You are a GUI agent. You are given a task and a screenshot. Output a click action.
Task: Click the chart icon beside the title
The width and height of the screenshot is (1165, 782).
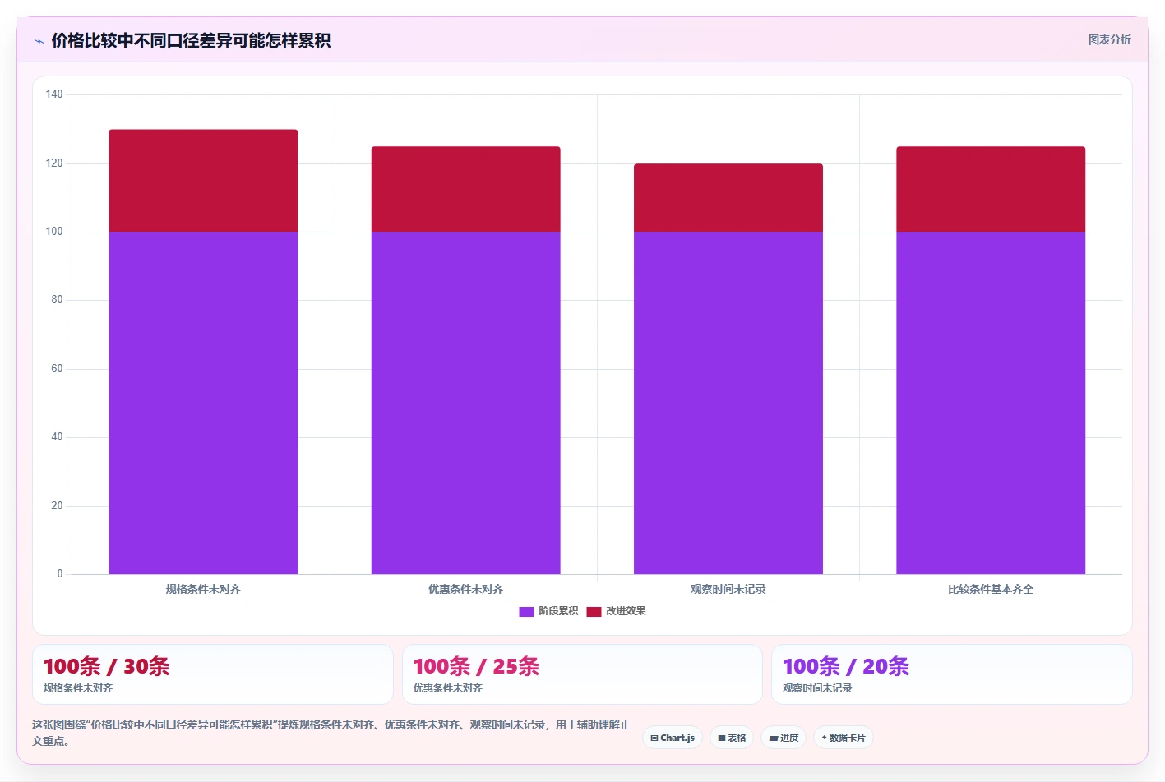(39, 41)
